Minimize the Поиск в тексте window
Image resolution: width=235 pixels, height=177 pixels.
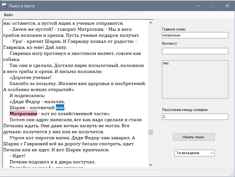tap(198, 6)
